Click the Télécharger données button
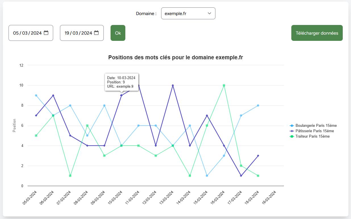Viewport: 351px width, 219px height. (x=317, y=33)
